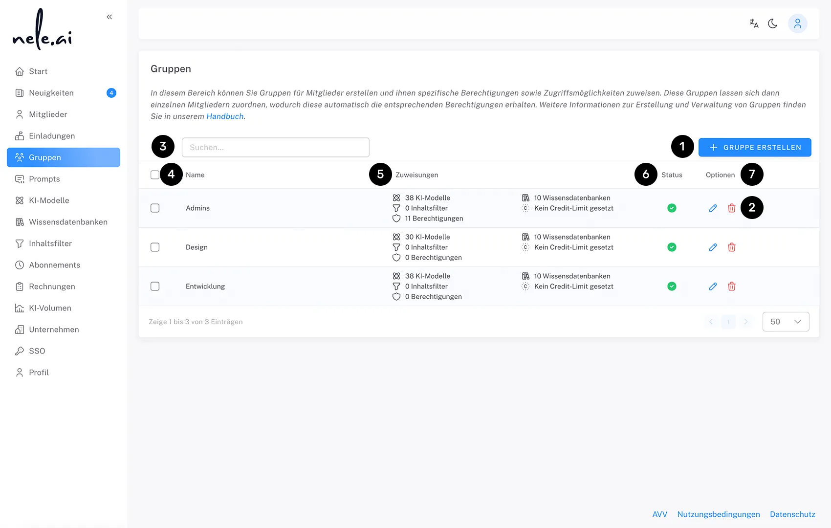Click into the Suchen search field

[275, 147]
